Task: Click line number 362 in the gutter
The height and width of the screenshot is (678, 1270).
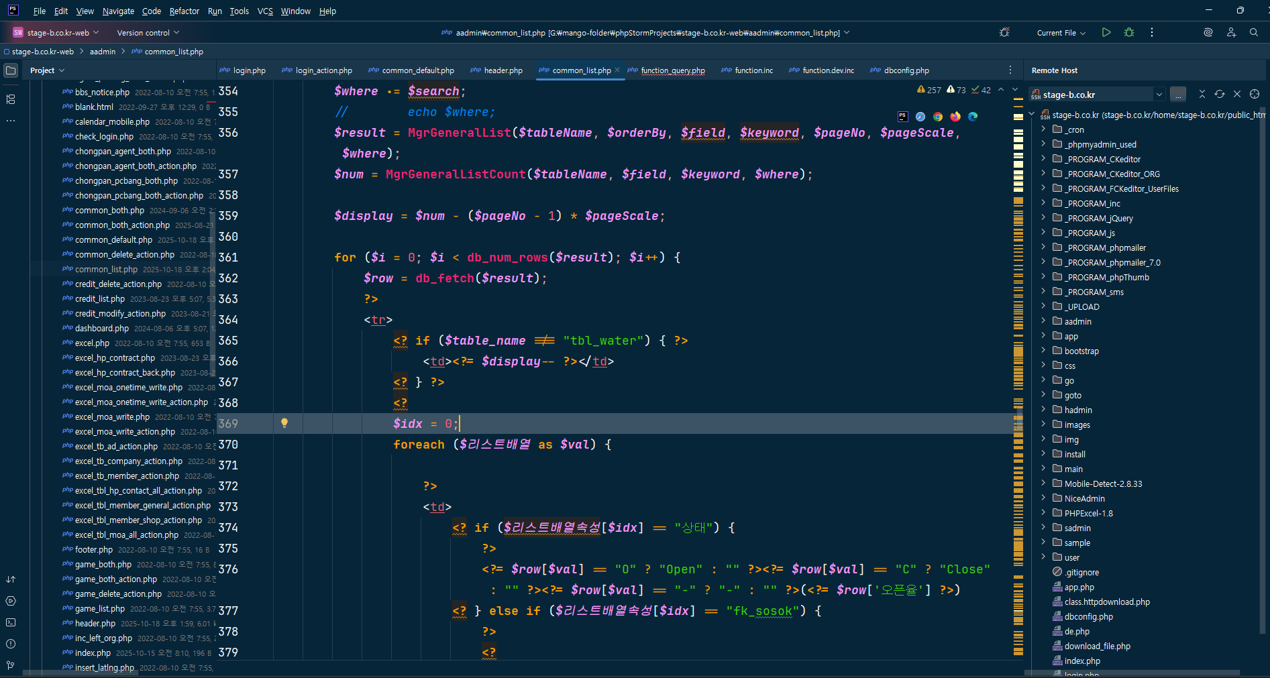Action: pos(228,278)
